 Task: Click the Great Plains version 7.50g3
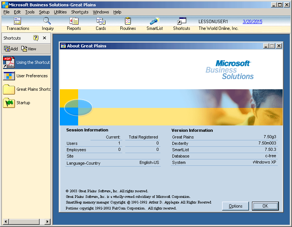270,137
